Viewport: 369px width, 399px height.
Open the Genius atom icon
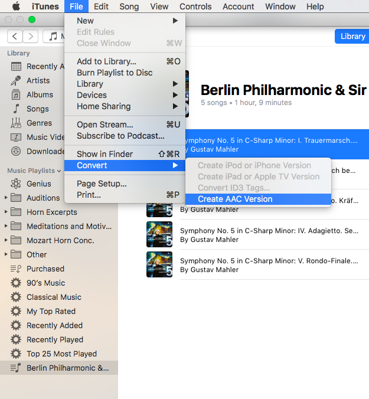pos(16,184)
